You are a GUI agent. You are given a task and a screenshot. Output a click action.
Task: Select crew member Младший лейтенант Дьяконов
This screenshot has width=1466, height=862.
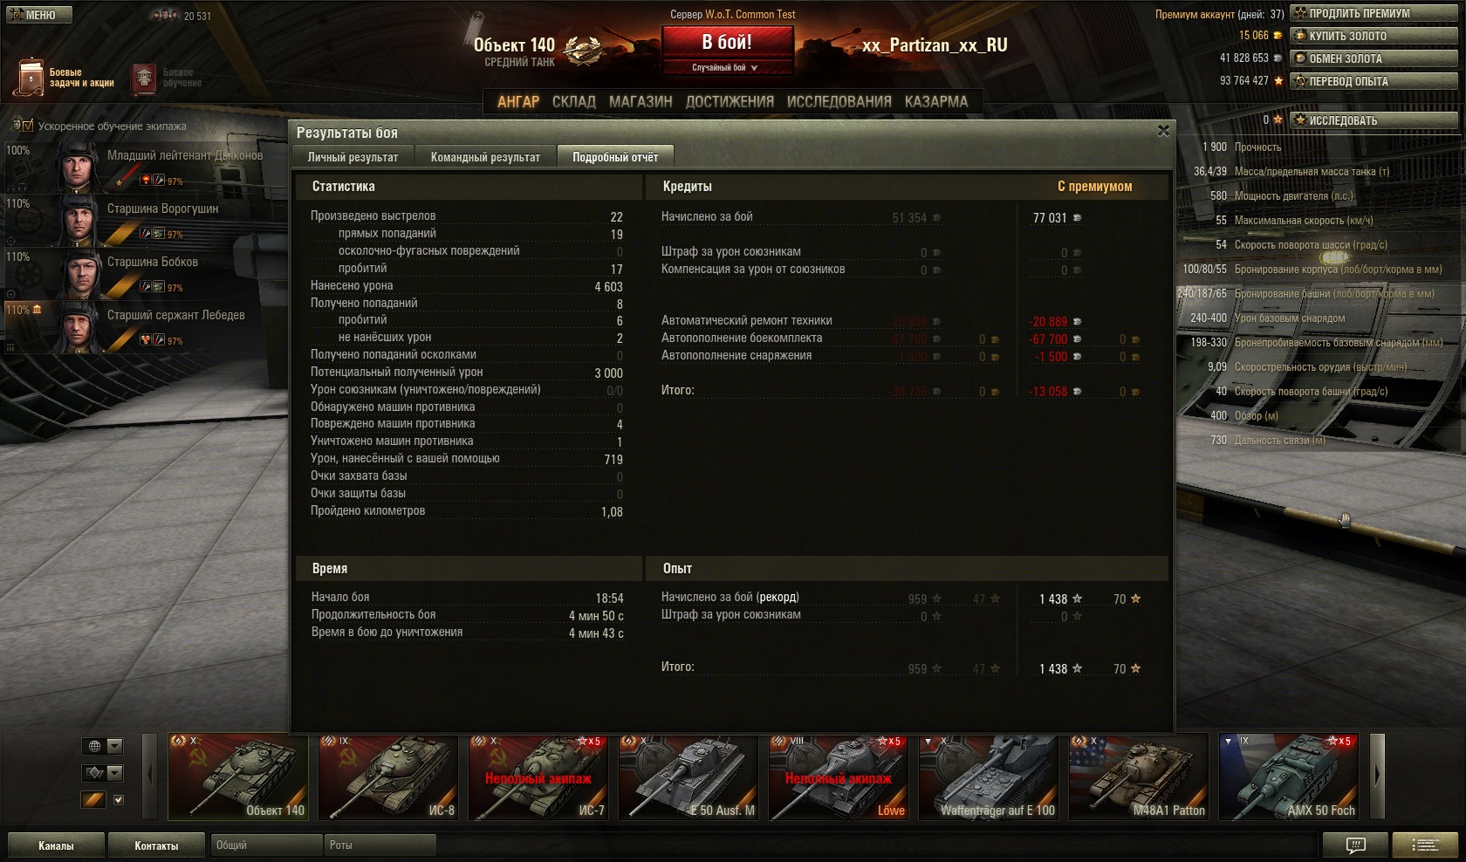point(147,167)
